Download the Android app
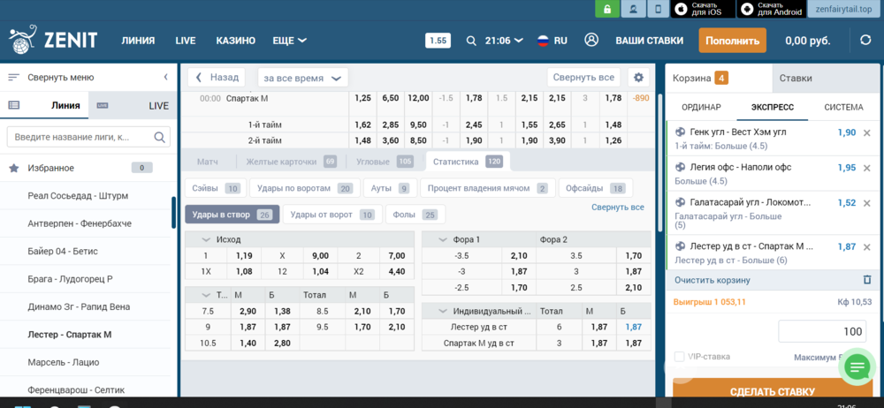The width and height of the screenshot is (884, 408). point(771,9)
